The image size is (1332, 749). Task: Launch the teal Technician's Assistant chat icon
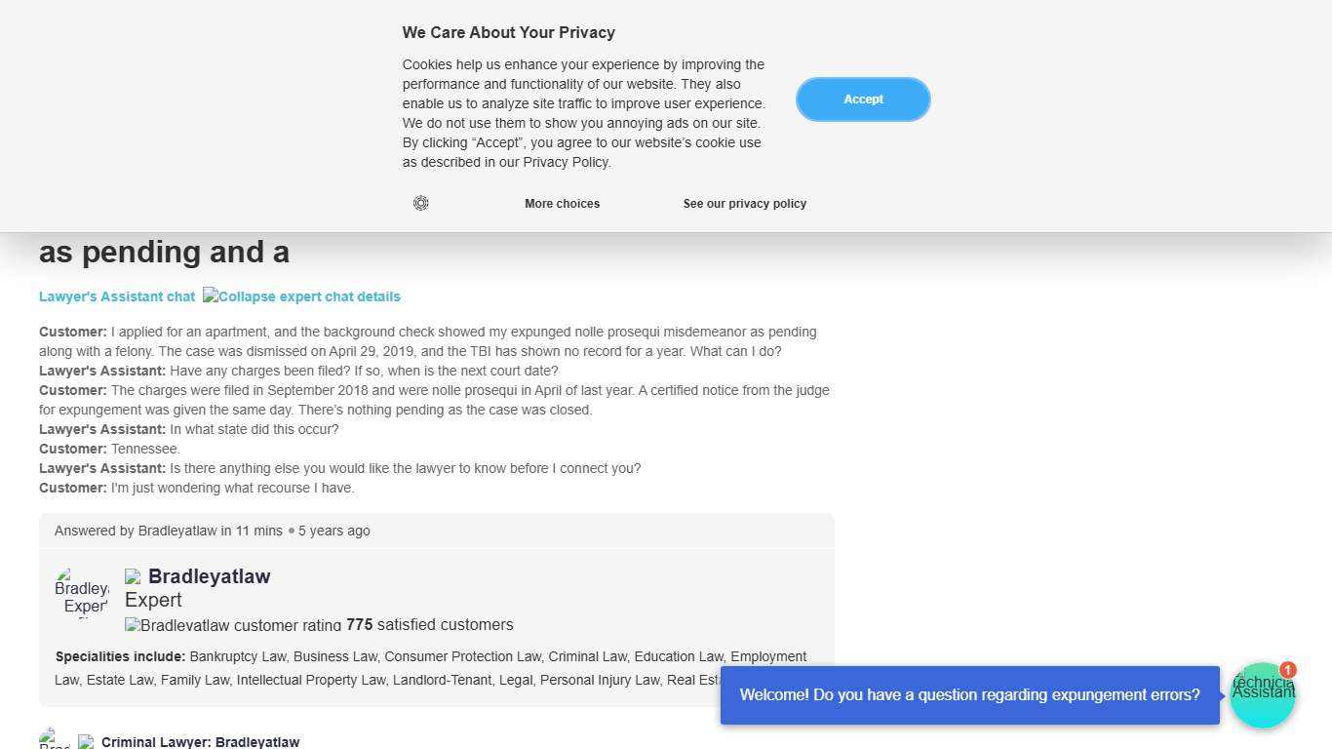pyautogui.click(x=1262, y=695)
